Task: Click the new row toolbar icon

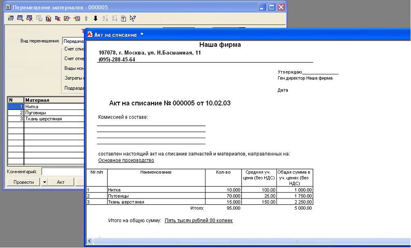Action: click(11, 18)
